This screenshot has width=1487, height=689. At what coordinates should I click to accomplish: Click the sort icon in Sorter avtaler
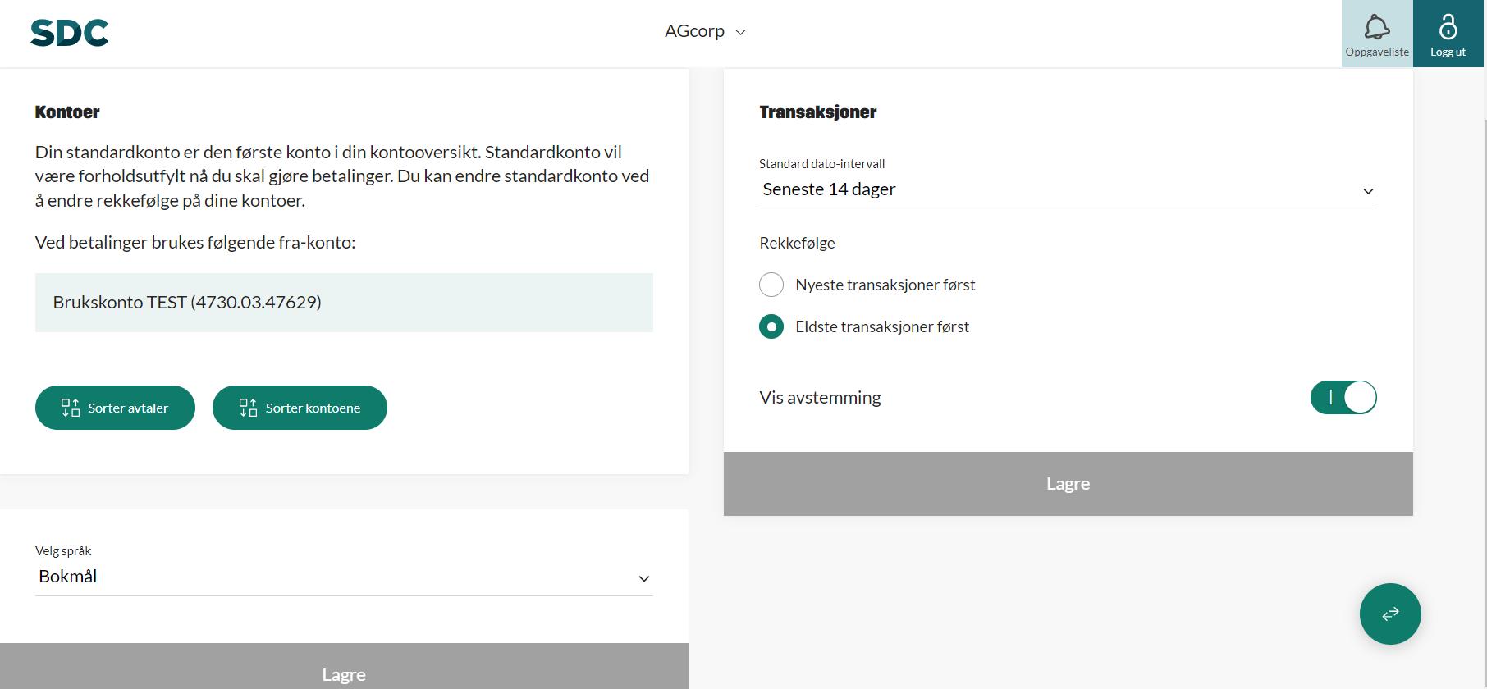71,408
